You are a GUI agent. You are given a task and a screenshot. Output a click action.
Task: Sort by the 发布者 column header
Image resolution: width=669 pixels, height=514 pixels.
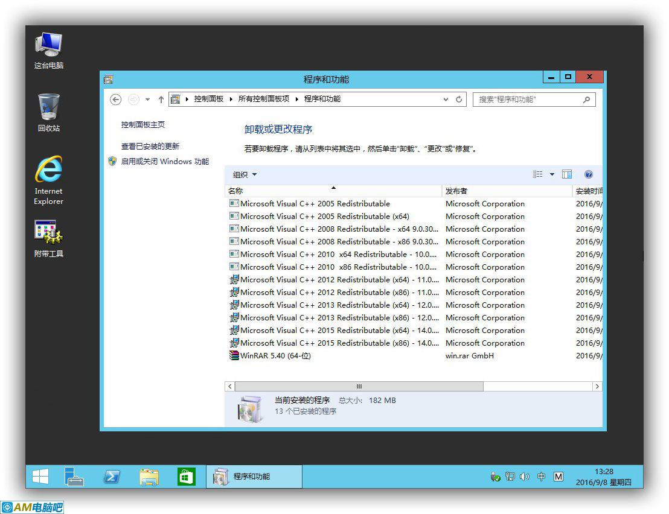[x=507, y=191]
